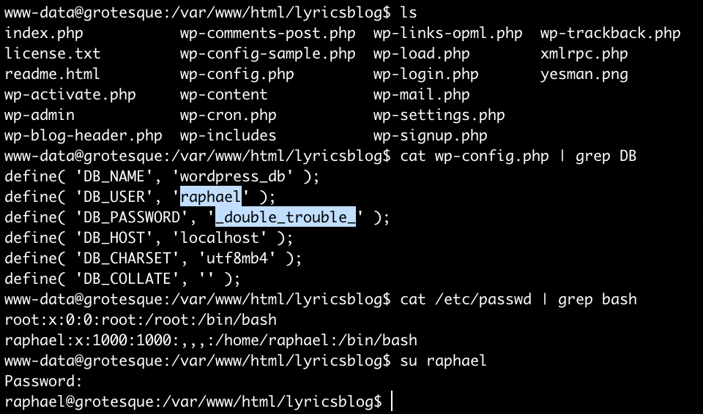Click license.txt in the file listing
The height and width of the screenshot is (414, 703).
pos(53,53)
